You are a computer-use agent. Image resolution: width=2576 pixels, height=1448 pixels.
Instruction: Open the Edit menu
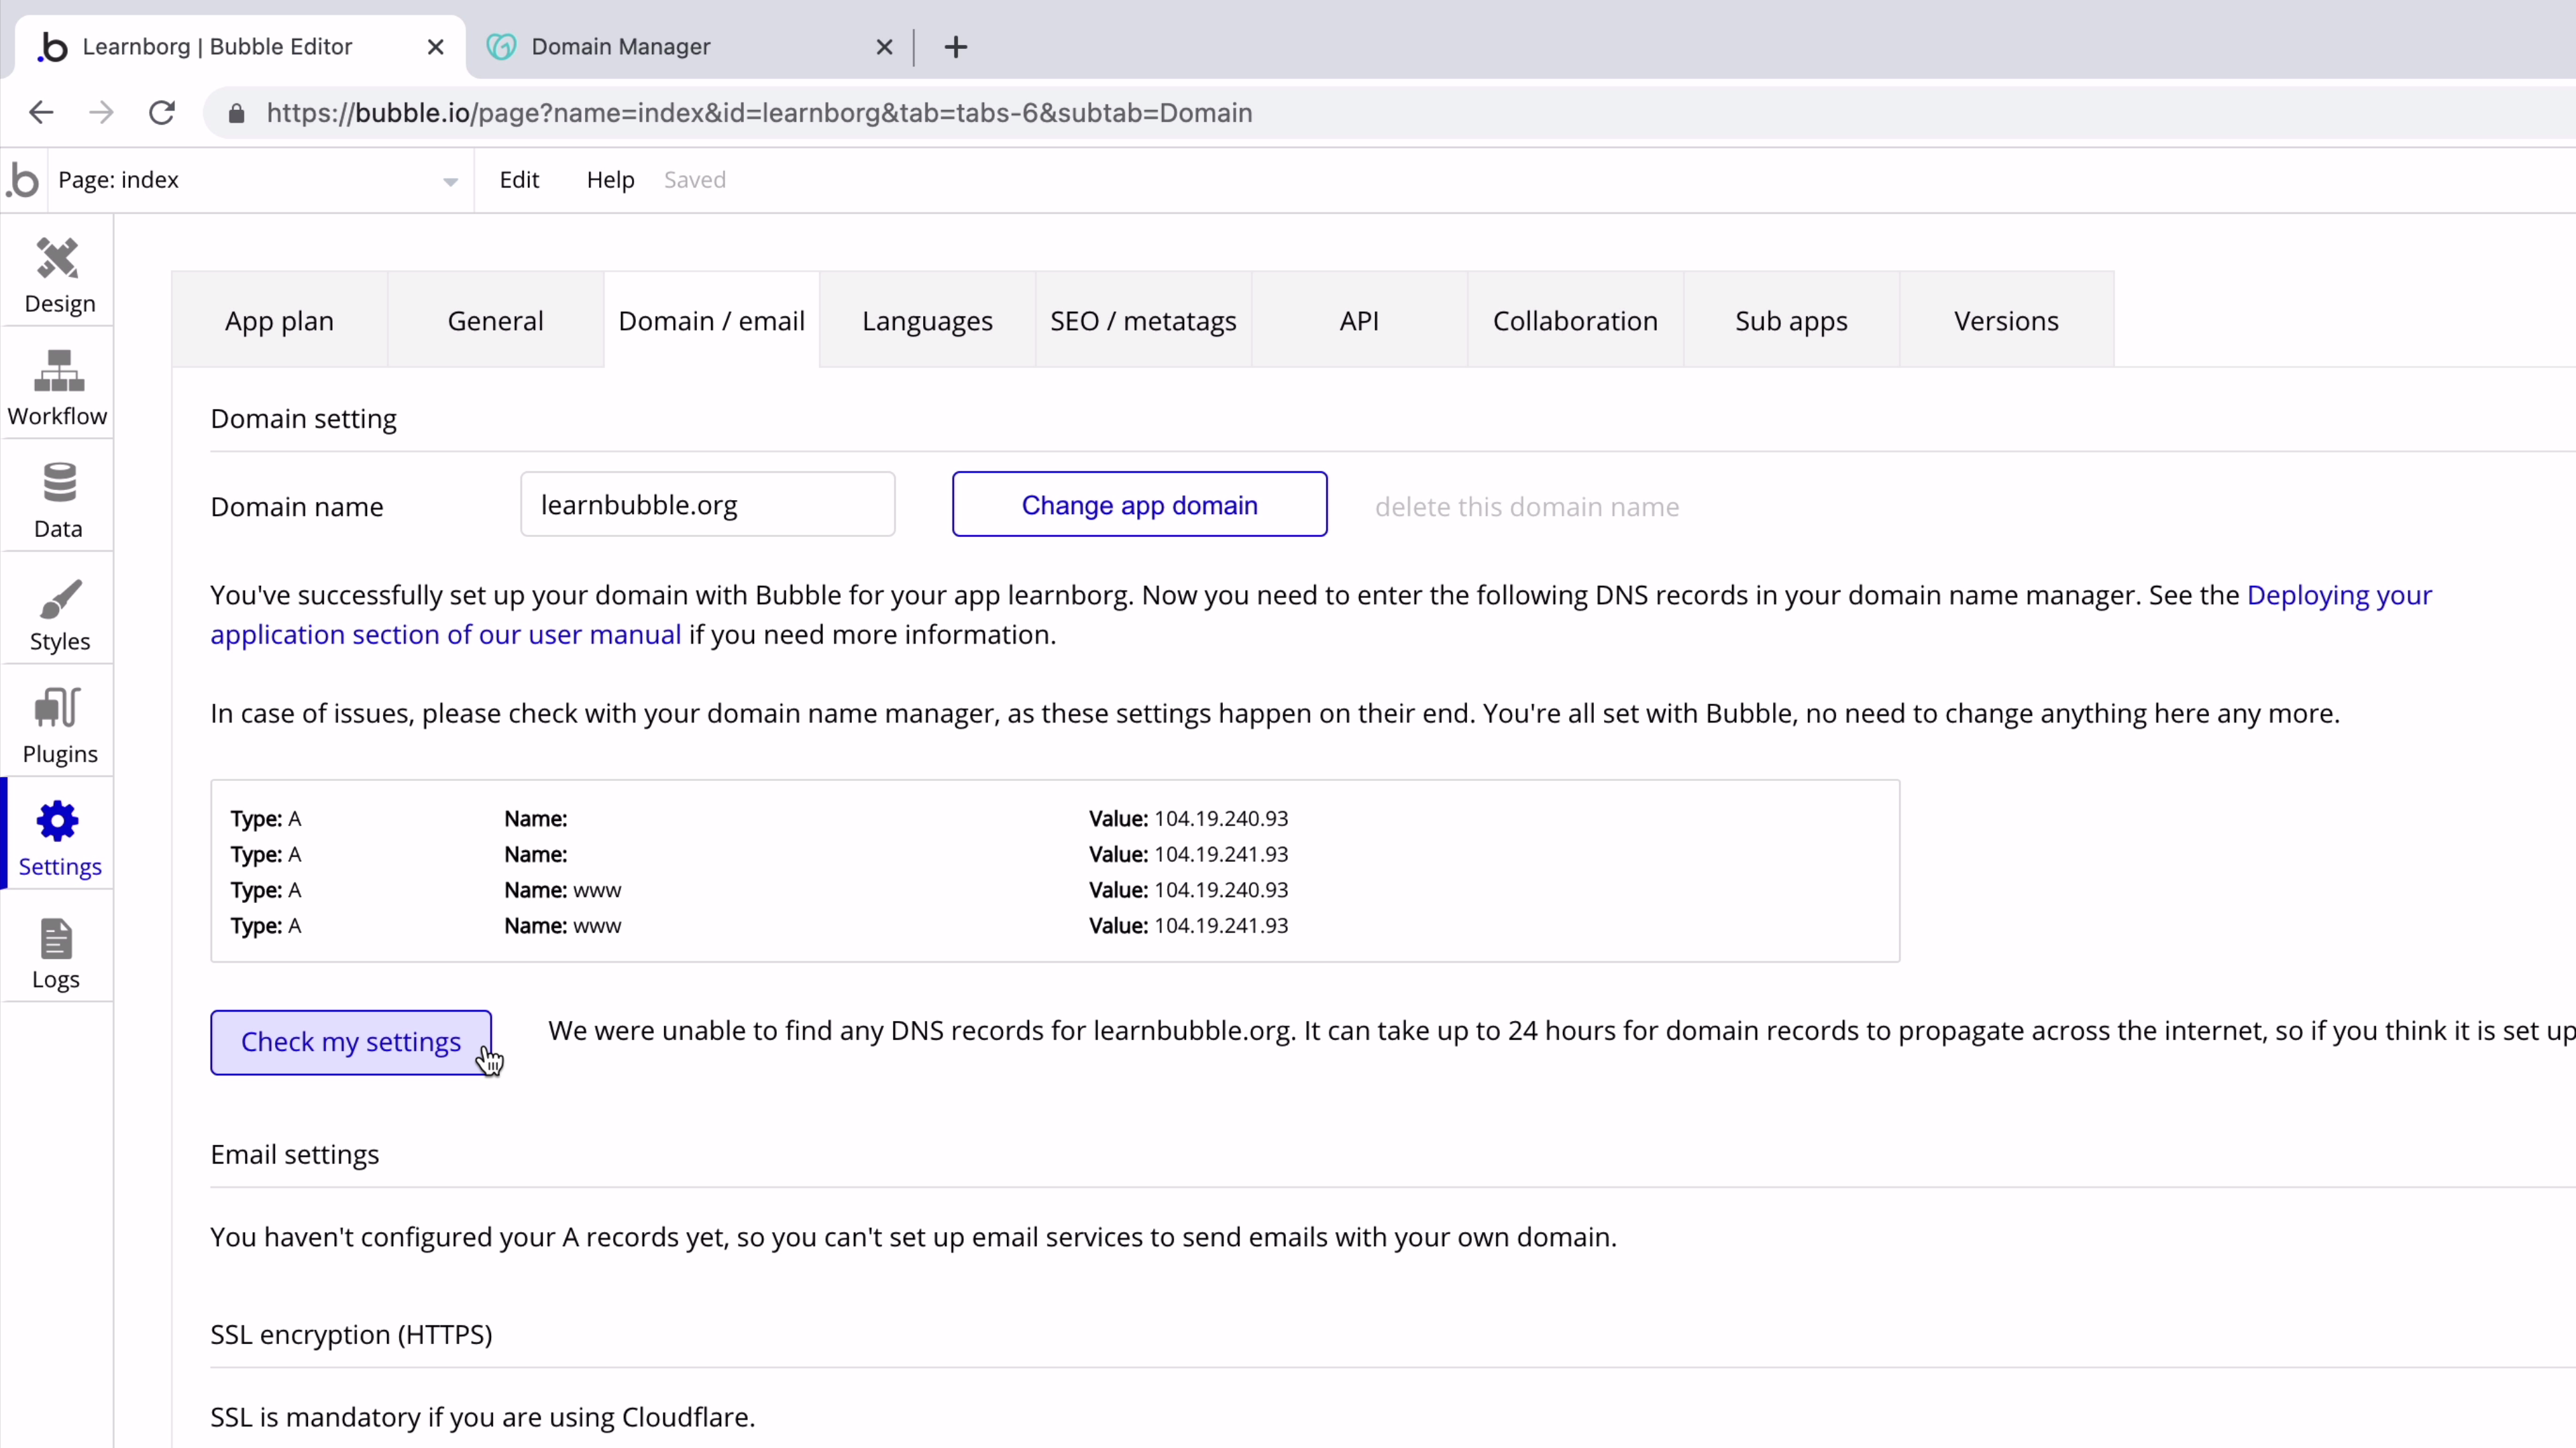(x=520, y=180)
